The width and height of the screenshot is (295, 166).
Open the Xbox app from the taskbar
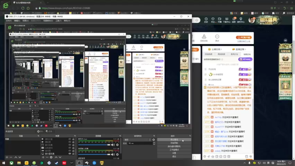(11, 163)
